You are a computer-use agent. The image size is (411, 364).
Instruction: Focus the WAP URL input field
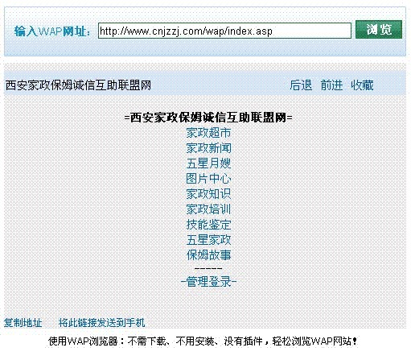click(x=224, y=31)
